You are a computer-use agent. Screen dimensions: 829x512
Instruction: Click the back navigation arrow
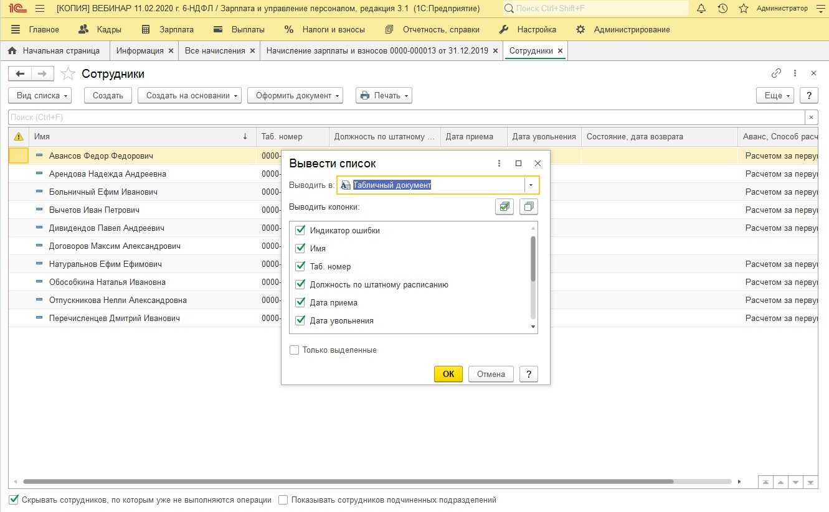[20, 74]
